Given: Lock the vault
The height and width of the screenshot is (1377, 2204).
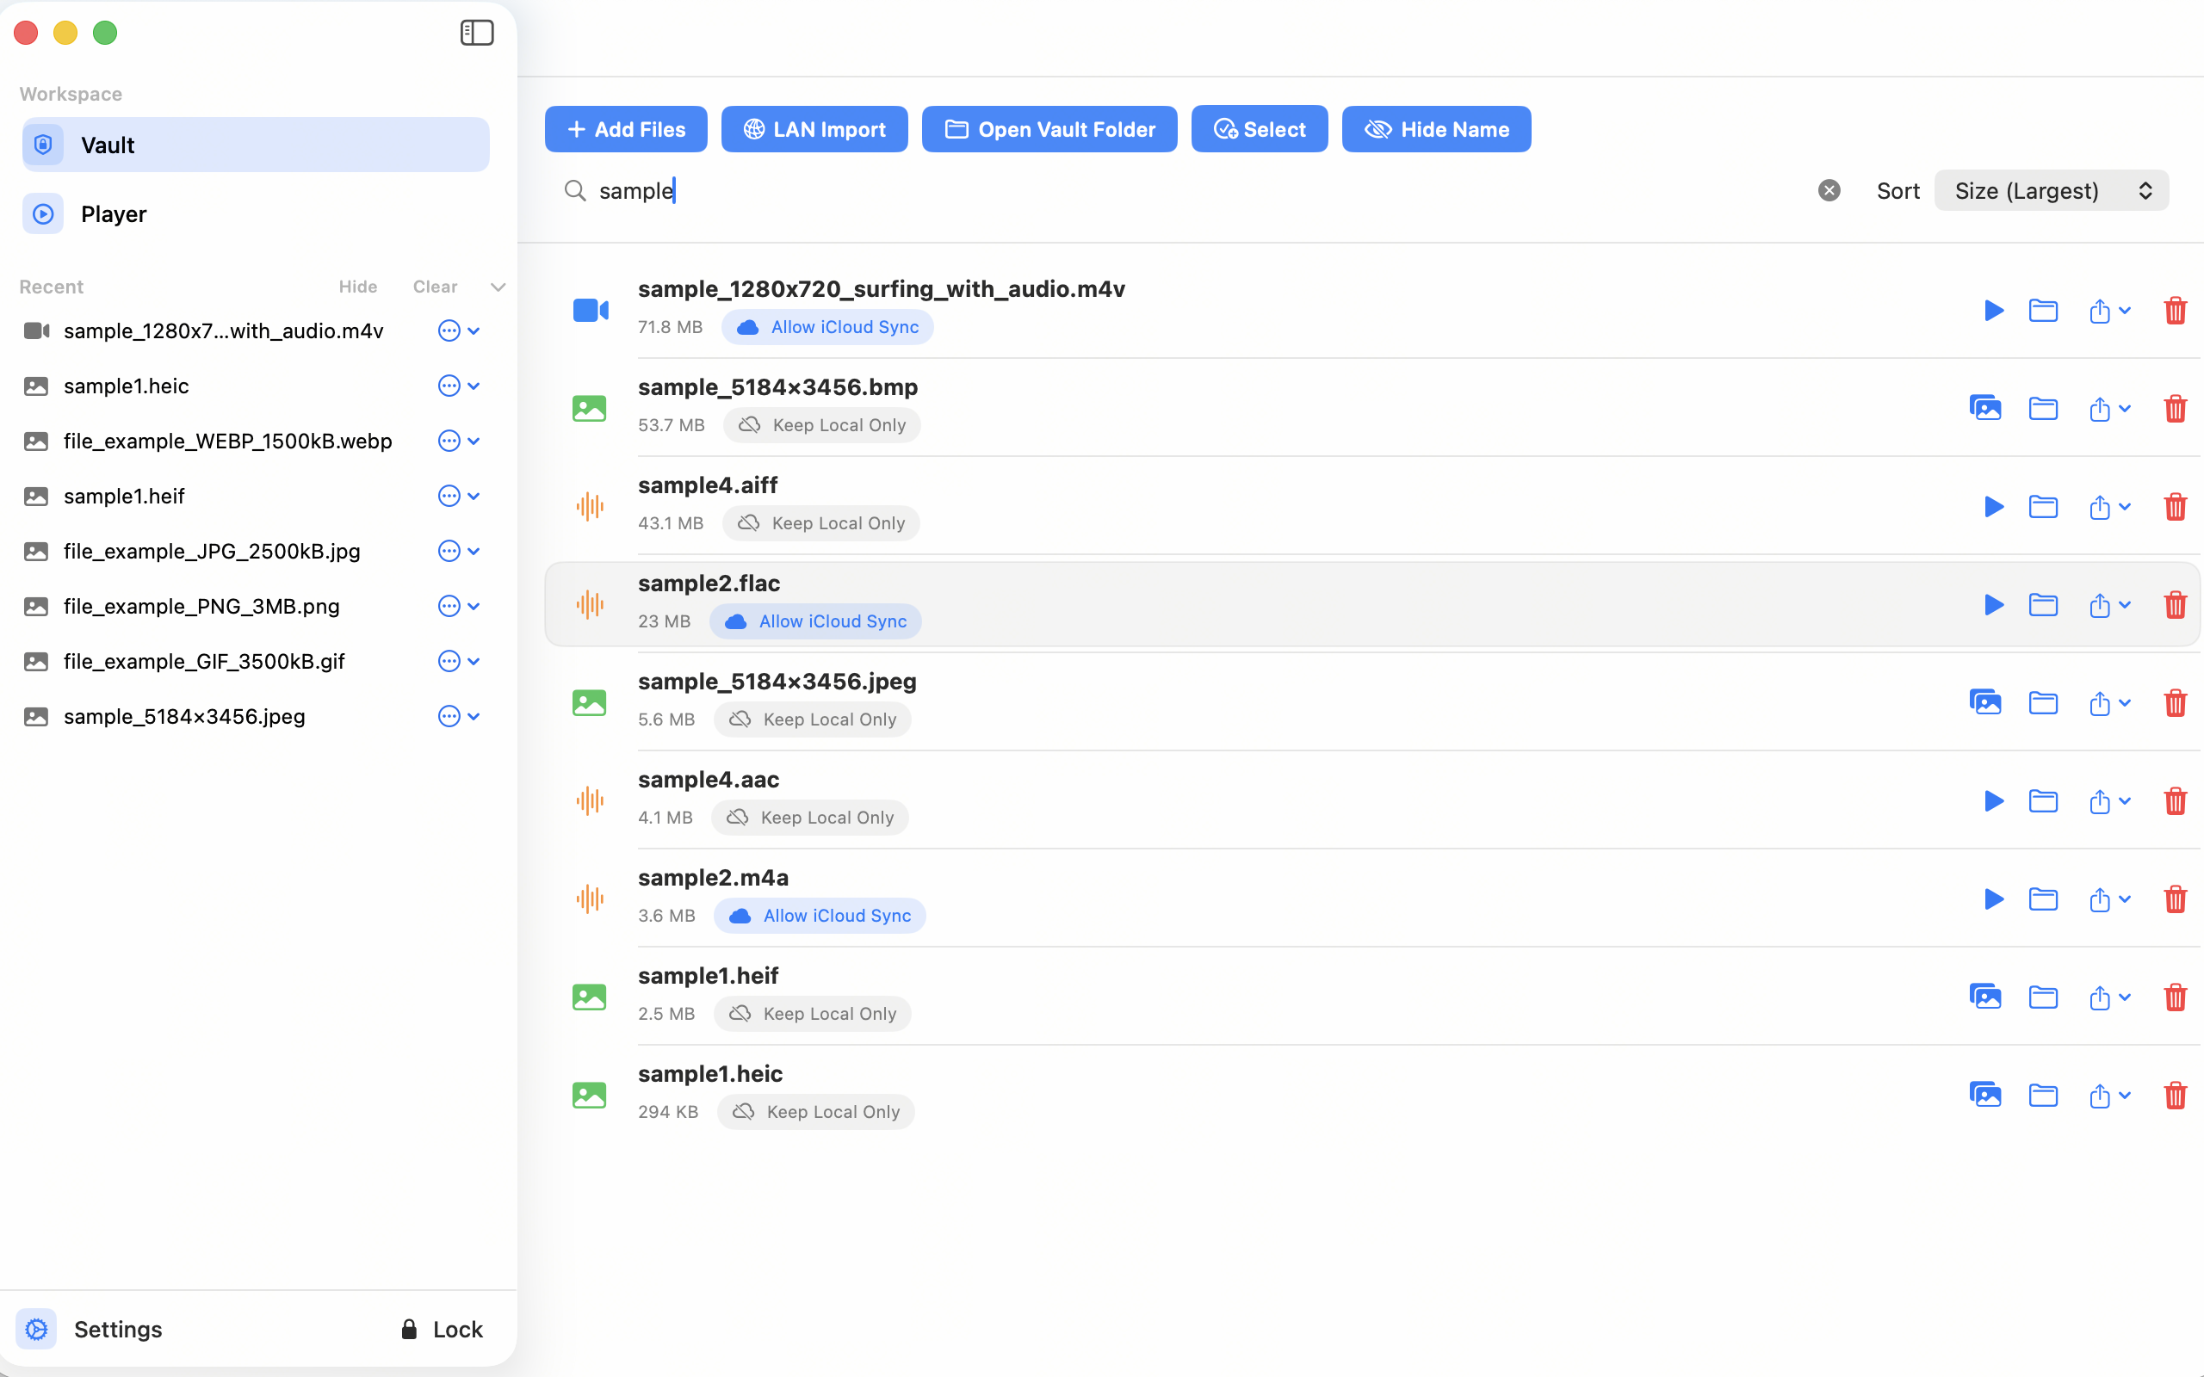Looking at the screenshot, I should pos(443,1329).
